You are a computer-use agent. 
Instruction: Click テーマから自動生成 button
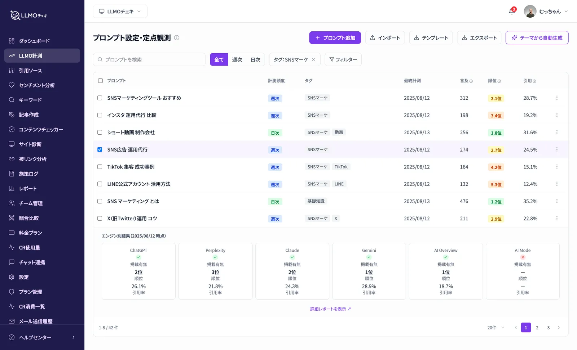(537, 38)
